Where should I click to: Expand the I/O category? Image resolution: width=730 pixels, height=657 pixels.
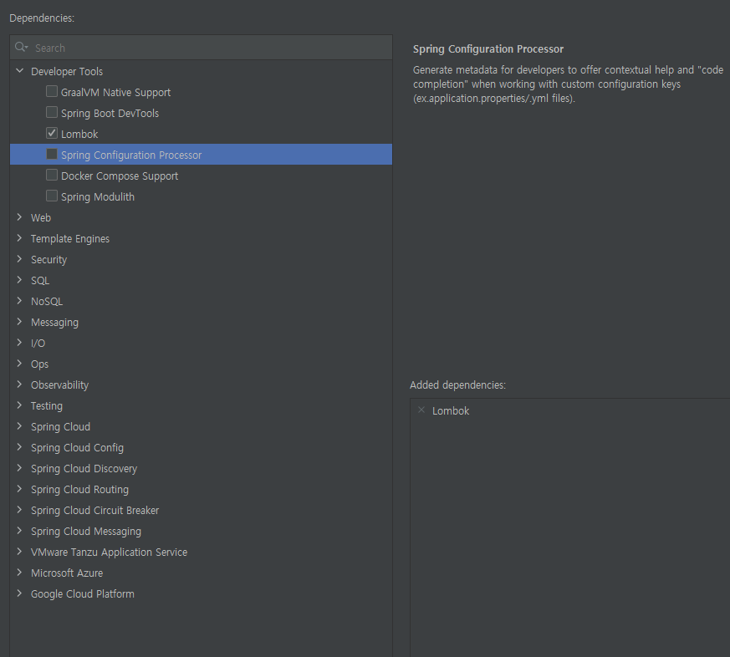point(19,343)
